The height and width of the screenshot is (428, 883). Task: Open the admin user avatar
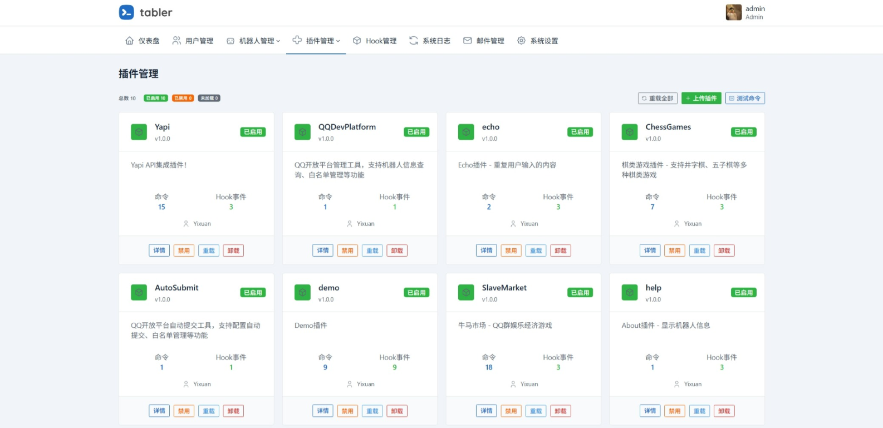733,12
